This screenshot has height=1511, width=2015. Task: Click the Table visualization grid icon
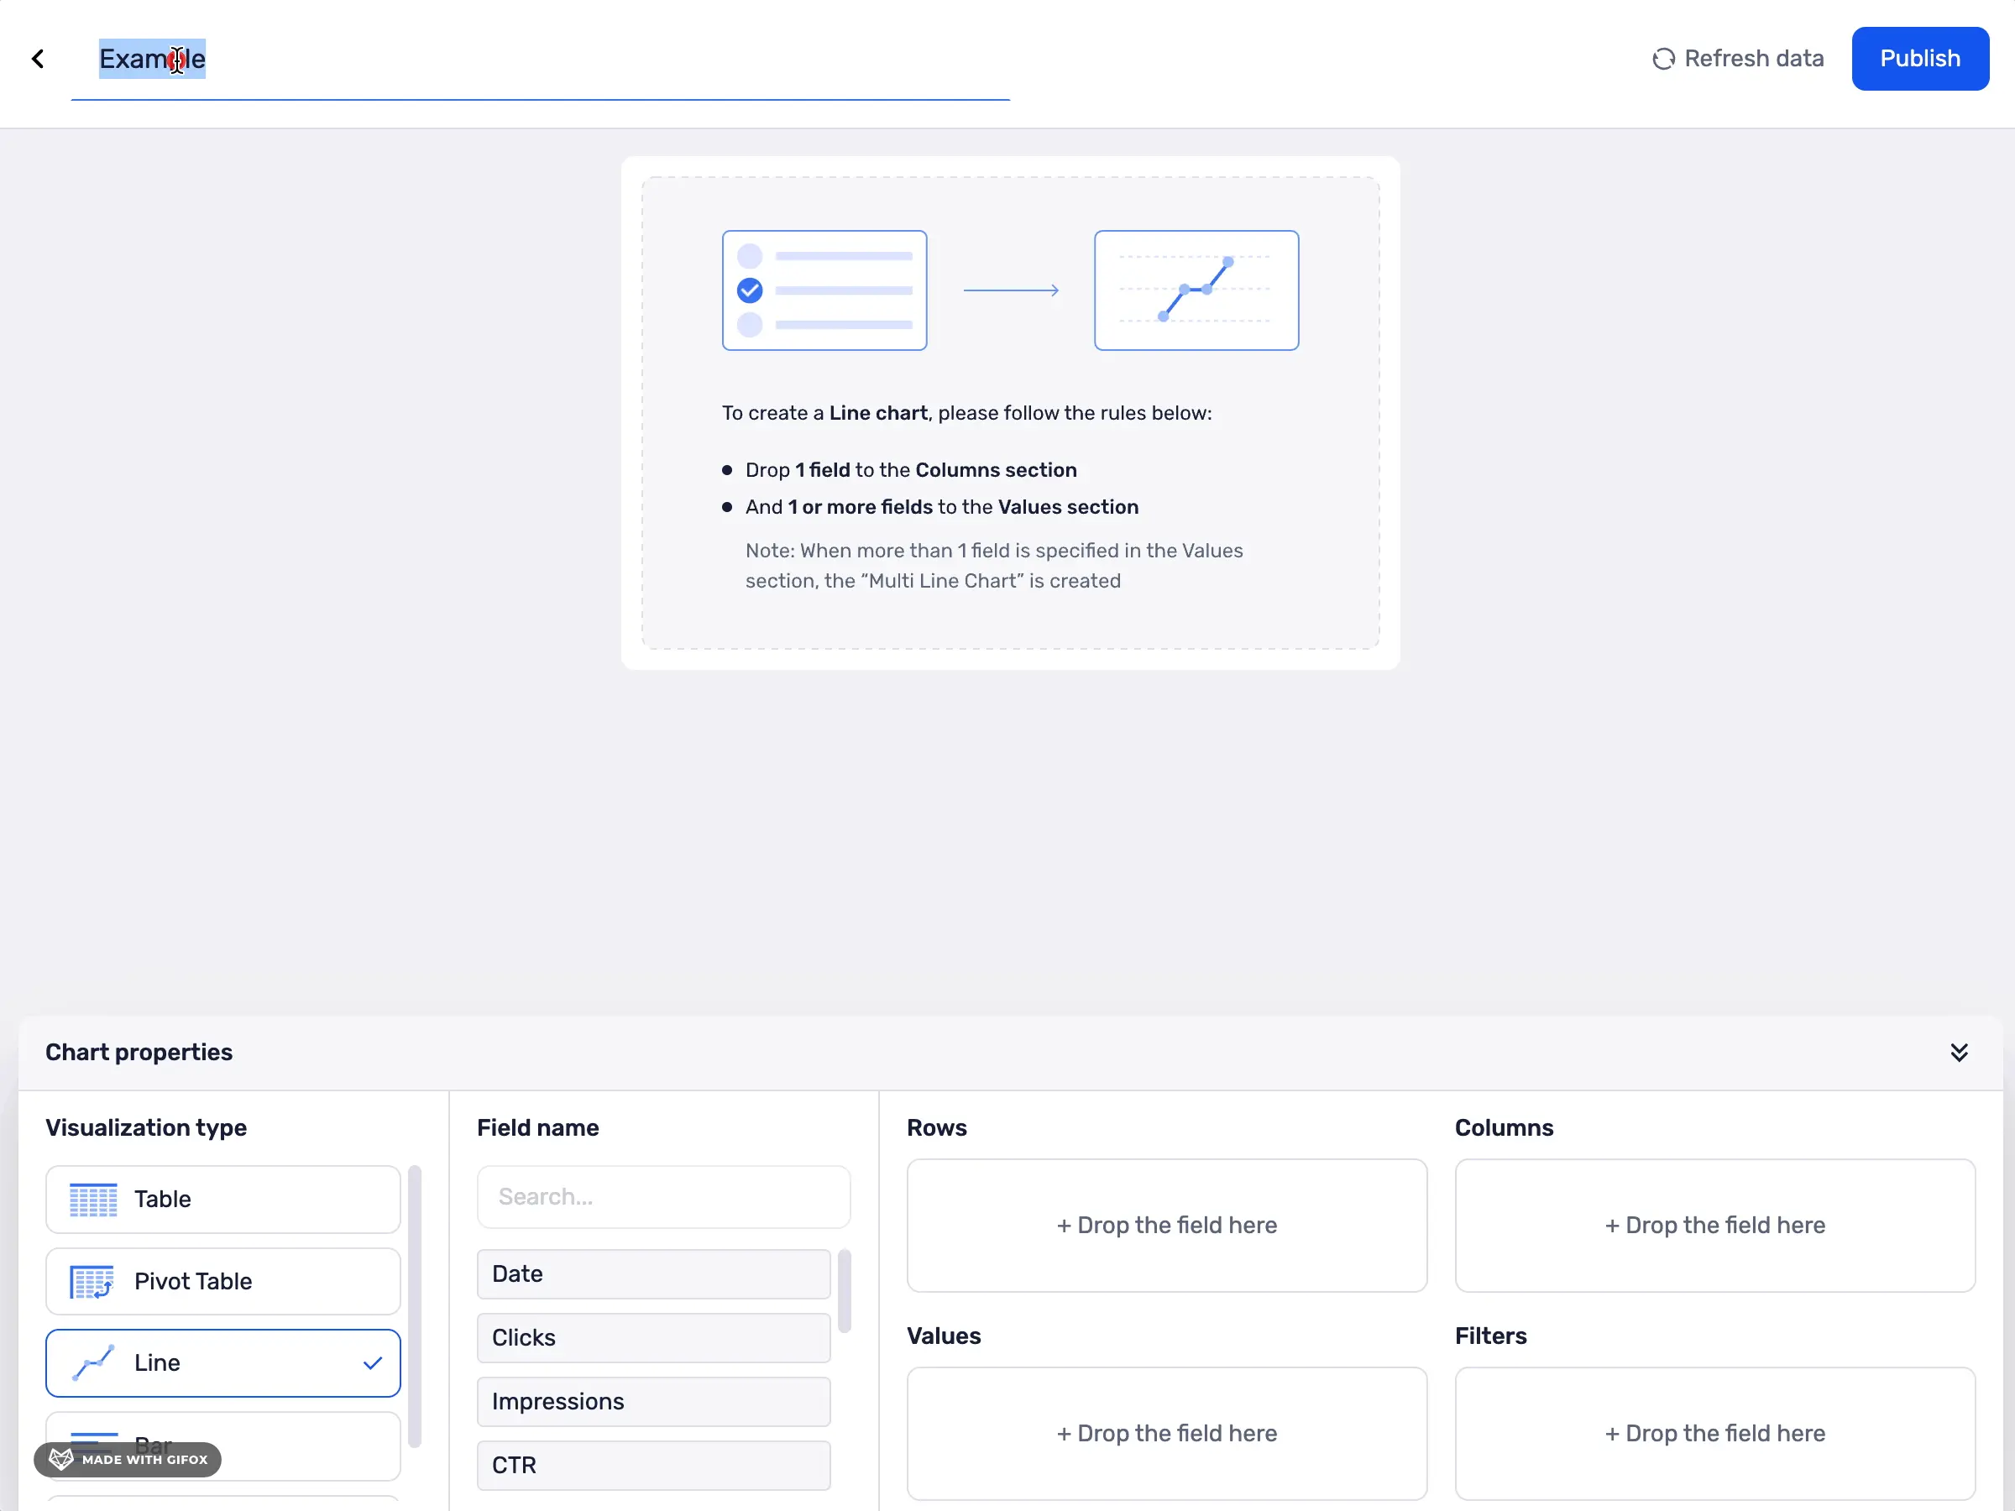click(93, 1200)
